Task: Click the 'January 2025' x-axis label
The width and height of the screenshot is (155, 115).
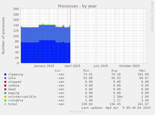Action: tap(44, 66)
